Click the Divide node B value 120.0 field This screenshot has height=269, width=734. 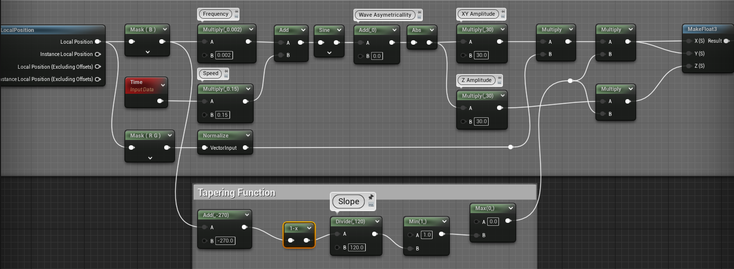point(357,247)
